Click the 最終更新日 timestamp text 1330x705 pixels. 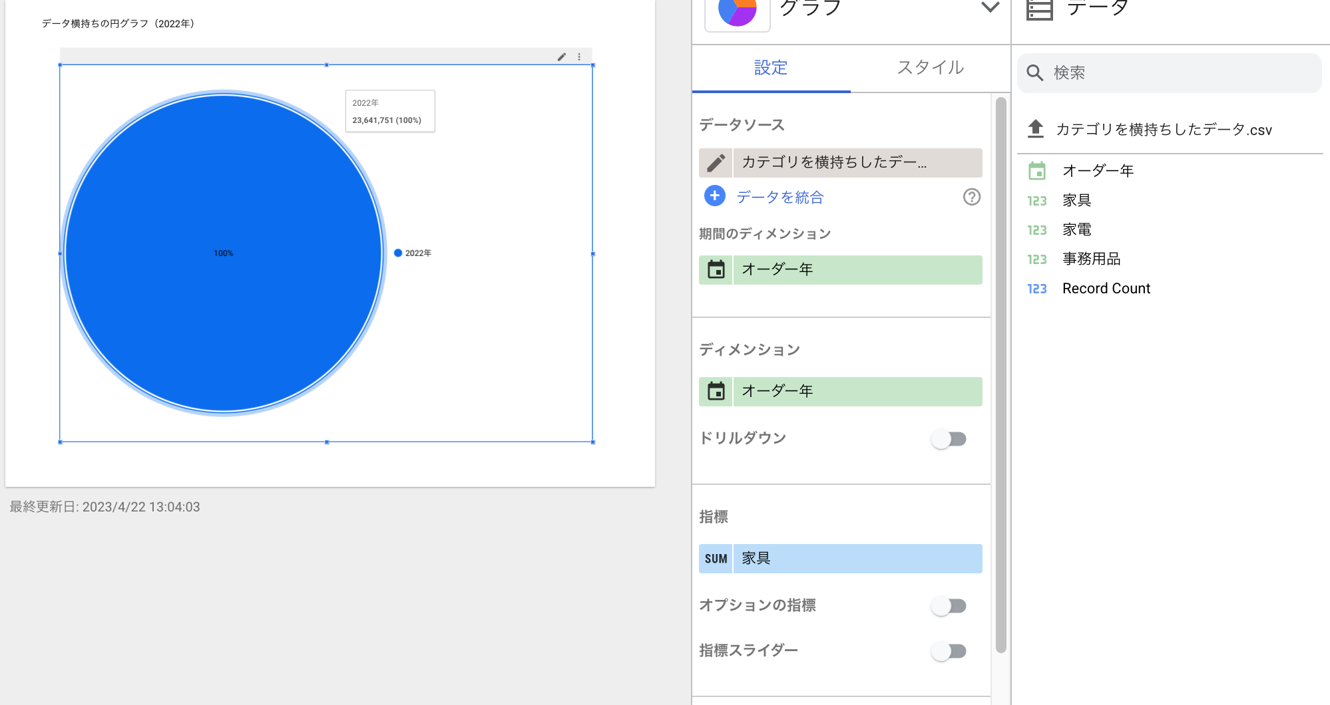pos(105,507)
